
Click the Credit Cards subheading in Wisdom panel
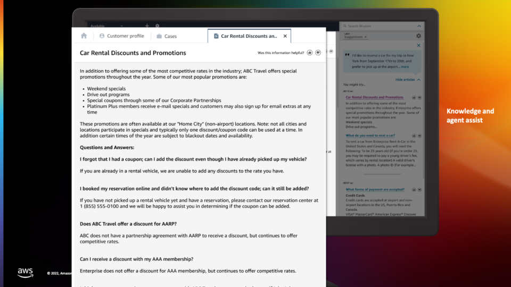[x=355, y=196]
